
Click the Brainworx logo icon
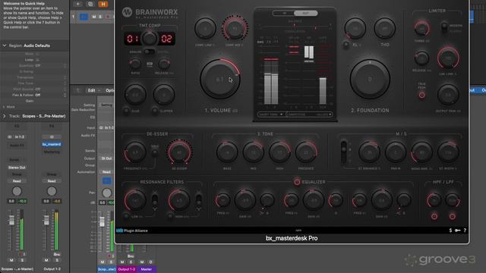point(127,12)
